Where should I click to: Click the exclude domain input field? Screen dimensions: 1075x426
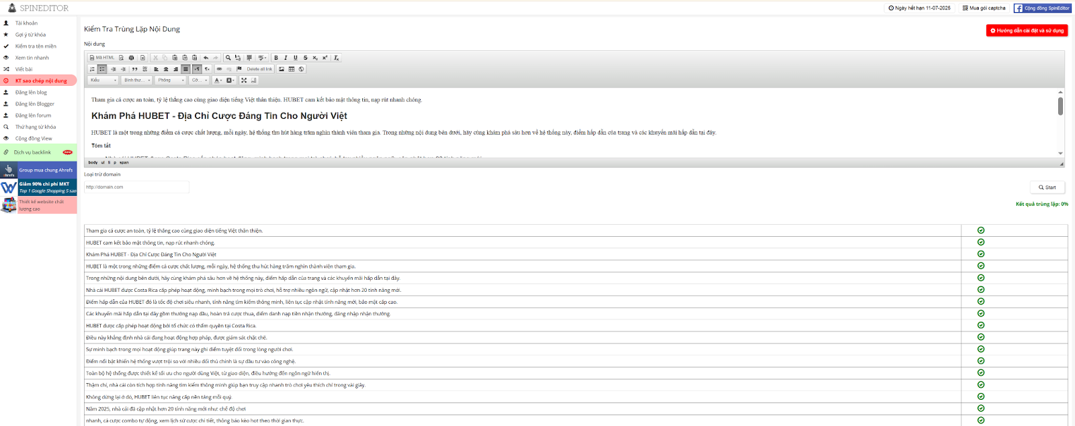tap(136, 187)
